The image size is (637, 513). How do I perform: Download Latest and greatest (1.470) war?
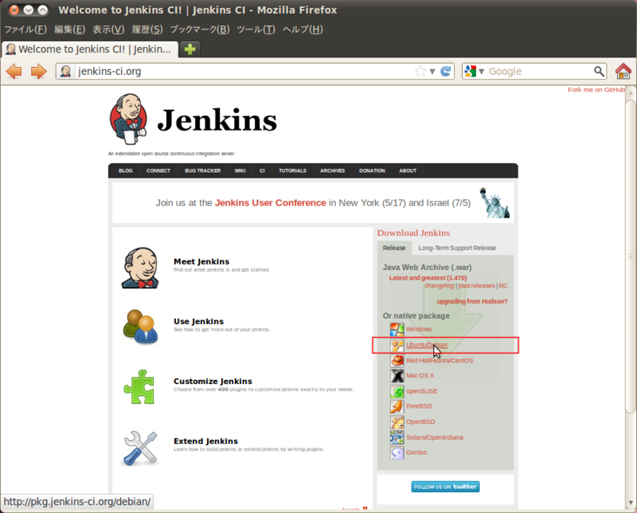coord(428,278)
